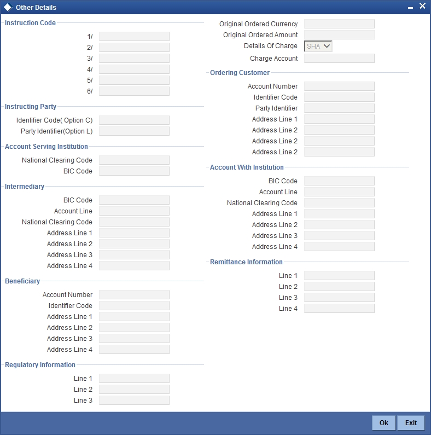Click Account With Institution Address Line 3 field
431x435 pixels.
pos(339,236)
